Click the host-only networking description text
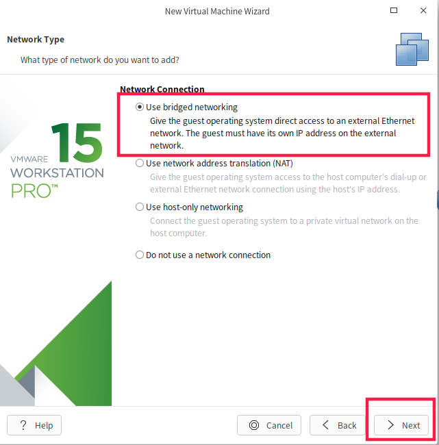The height and width of the screenshot is (445, 439). [x=284, y=227]
